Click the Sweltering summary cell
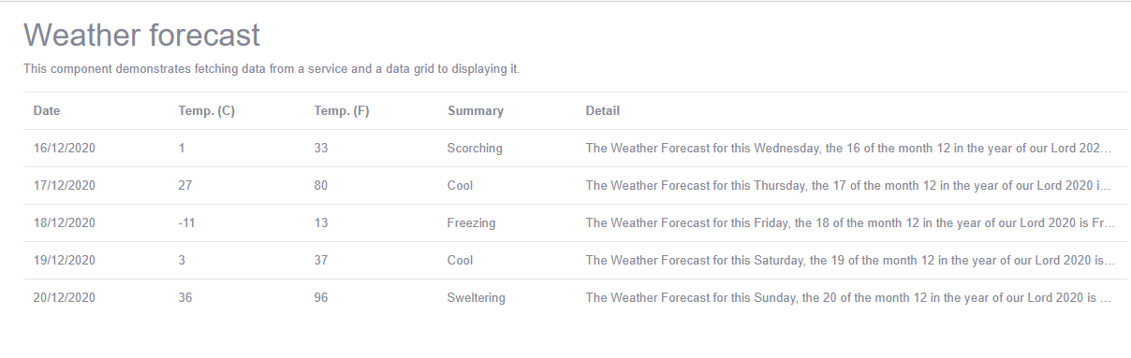The image size is (1131, 358). (477, 297)
